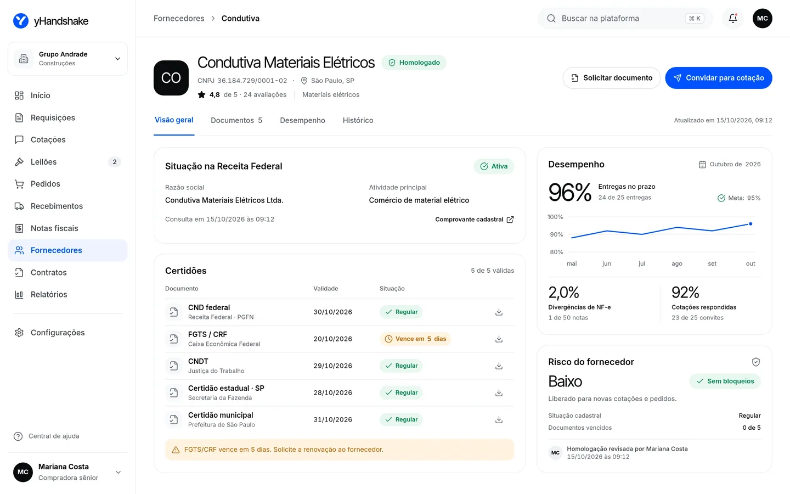Viewport: 790px width, 494px height.
Task: Click the Comprovante cadastral external link icon
Action: tap(510, 220)
